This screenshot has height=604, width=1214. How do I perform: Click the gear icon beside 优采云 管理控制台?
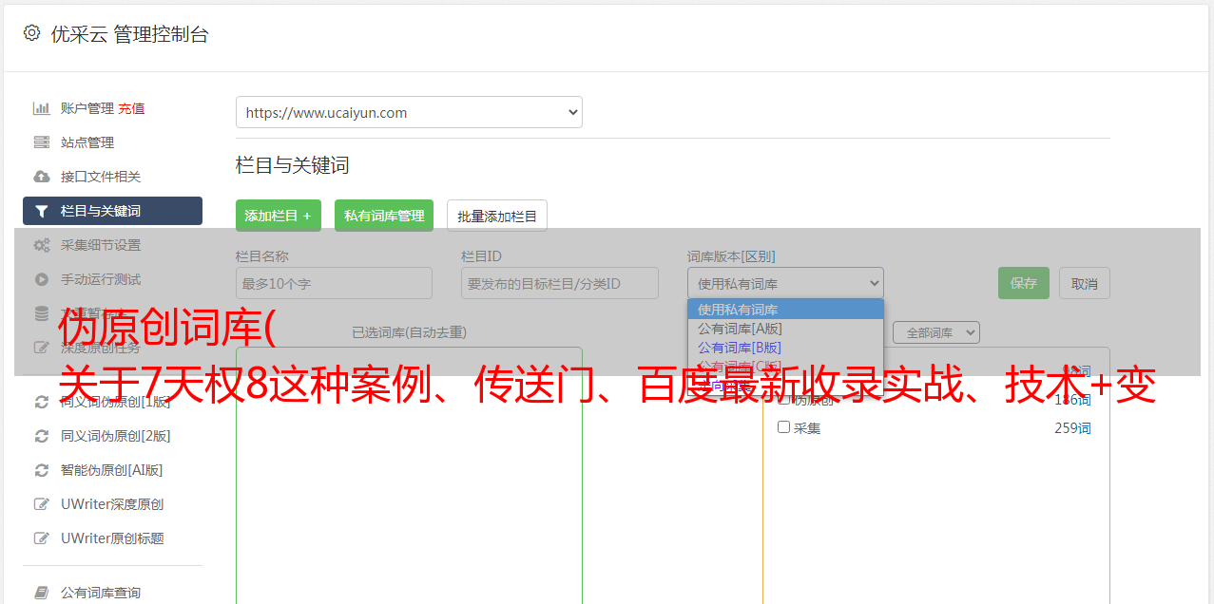point(31,33)
